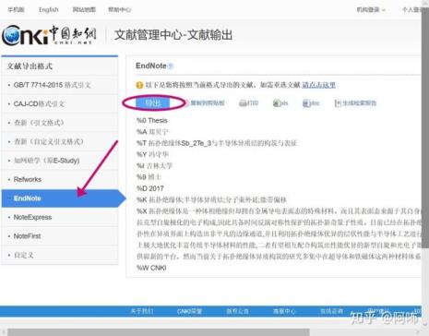This screenshot has height=336, width=429.
Task: Click the %T title line containing Sb_2Te_3
Action: [217, 143]
